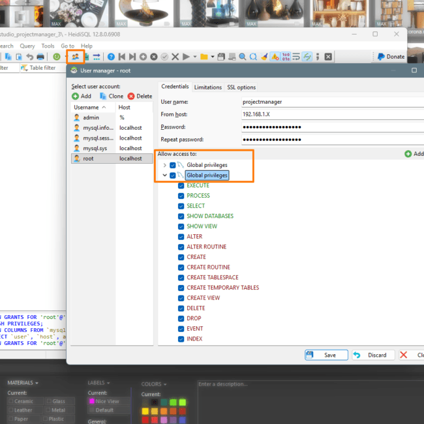424x424 pixels.
Task: Click the Save SQL diskette icon
Action: 221,57
